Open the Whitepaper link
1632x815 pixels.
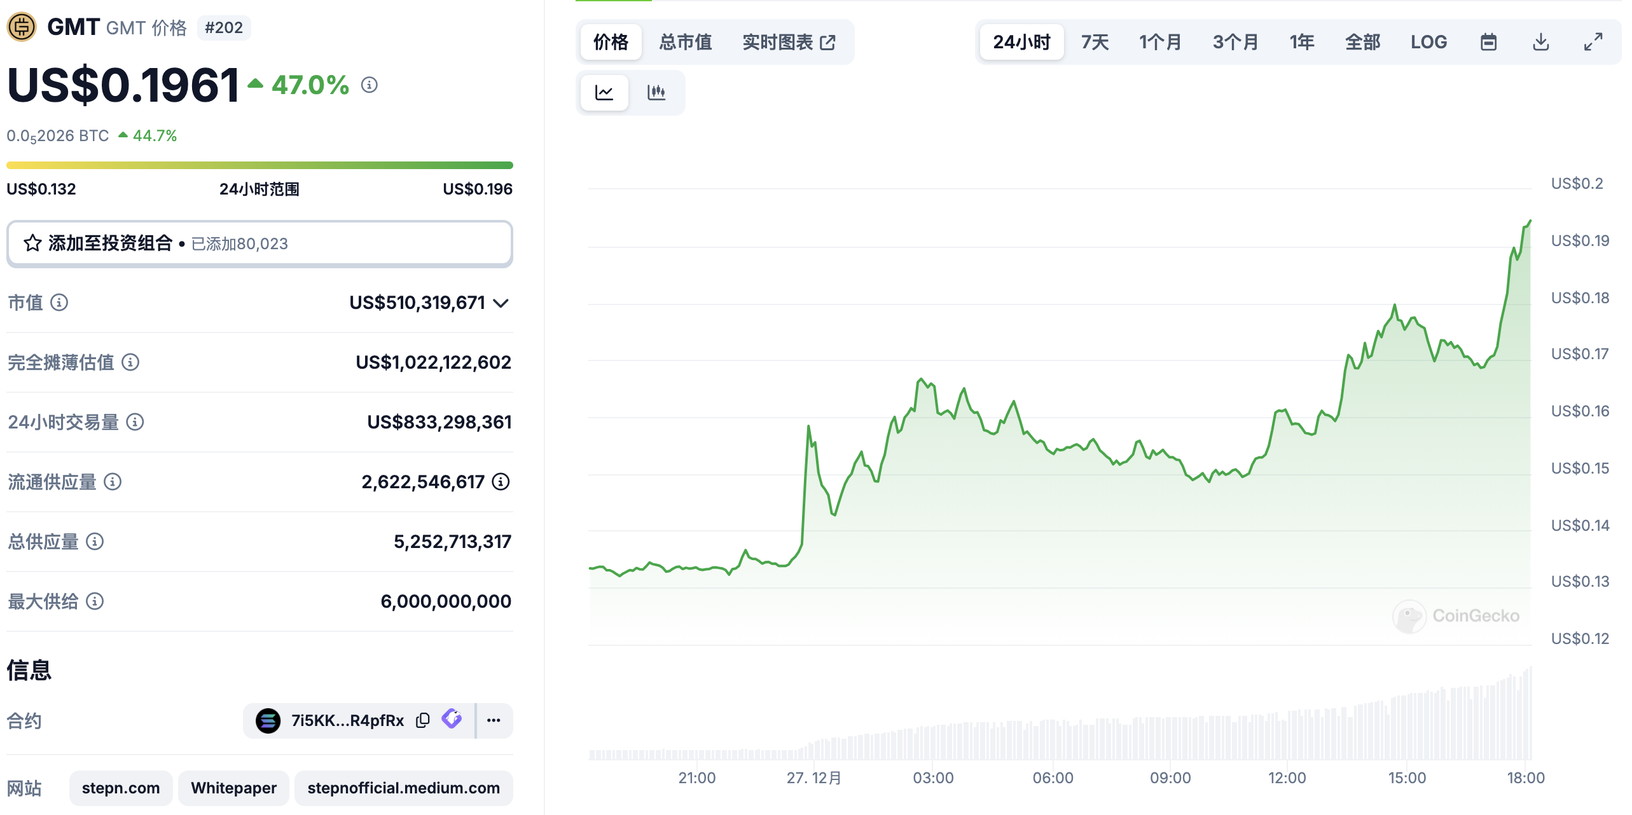pos(233,788)
